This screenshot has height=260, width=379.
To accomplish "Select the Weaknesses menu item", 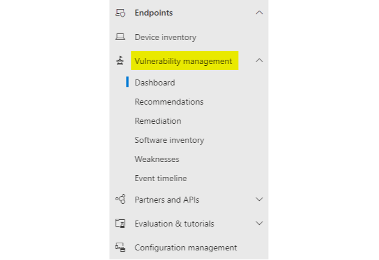I will 157,159.
